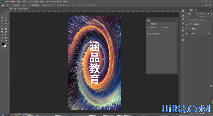The image size is (213, 116).
Task: Click the foreground color swatch
Action: click(x=3, y=44)
